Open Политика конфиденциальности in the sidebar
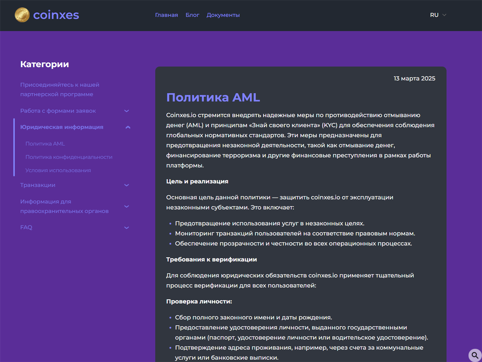 tap(69, 157)
